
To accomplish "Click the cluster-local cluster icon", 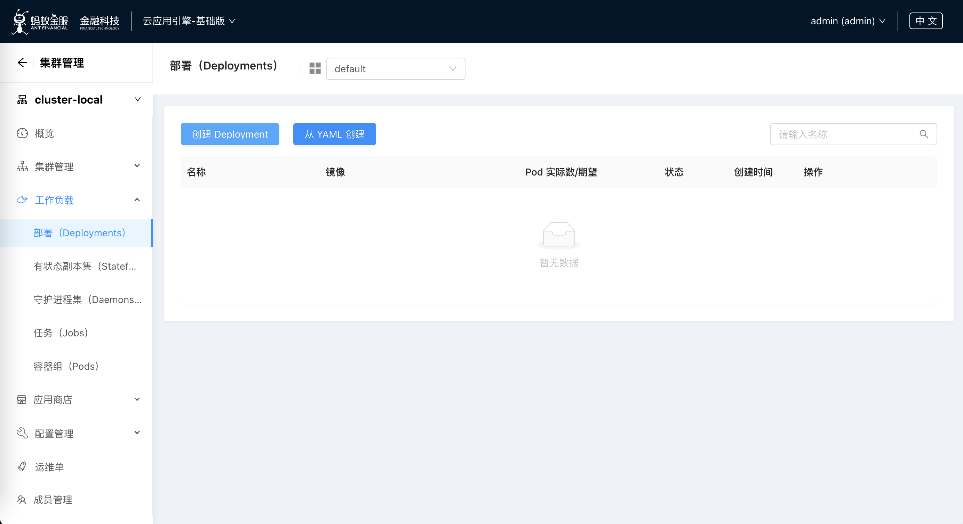I will (22, 99).
